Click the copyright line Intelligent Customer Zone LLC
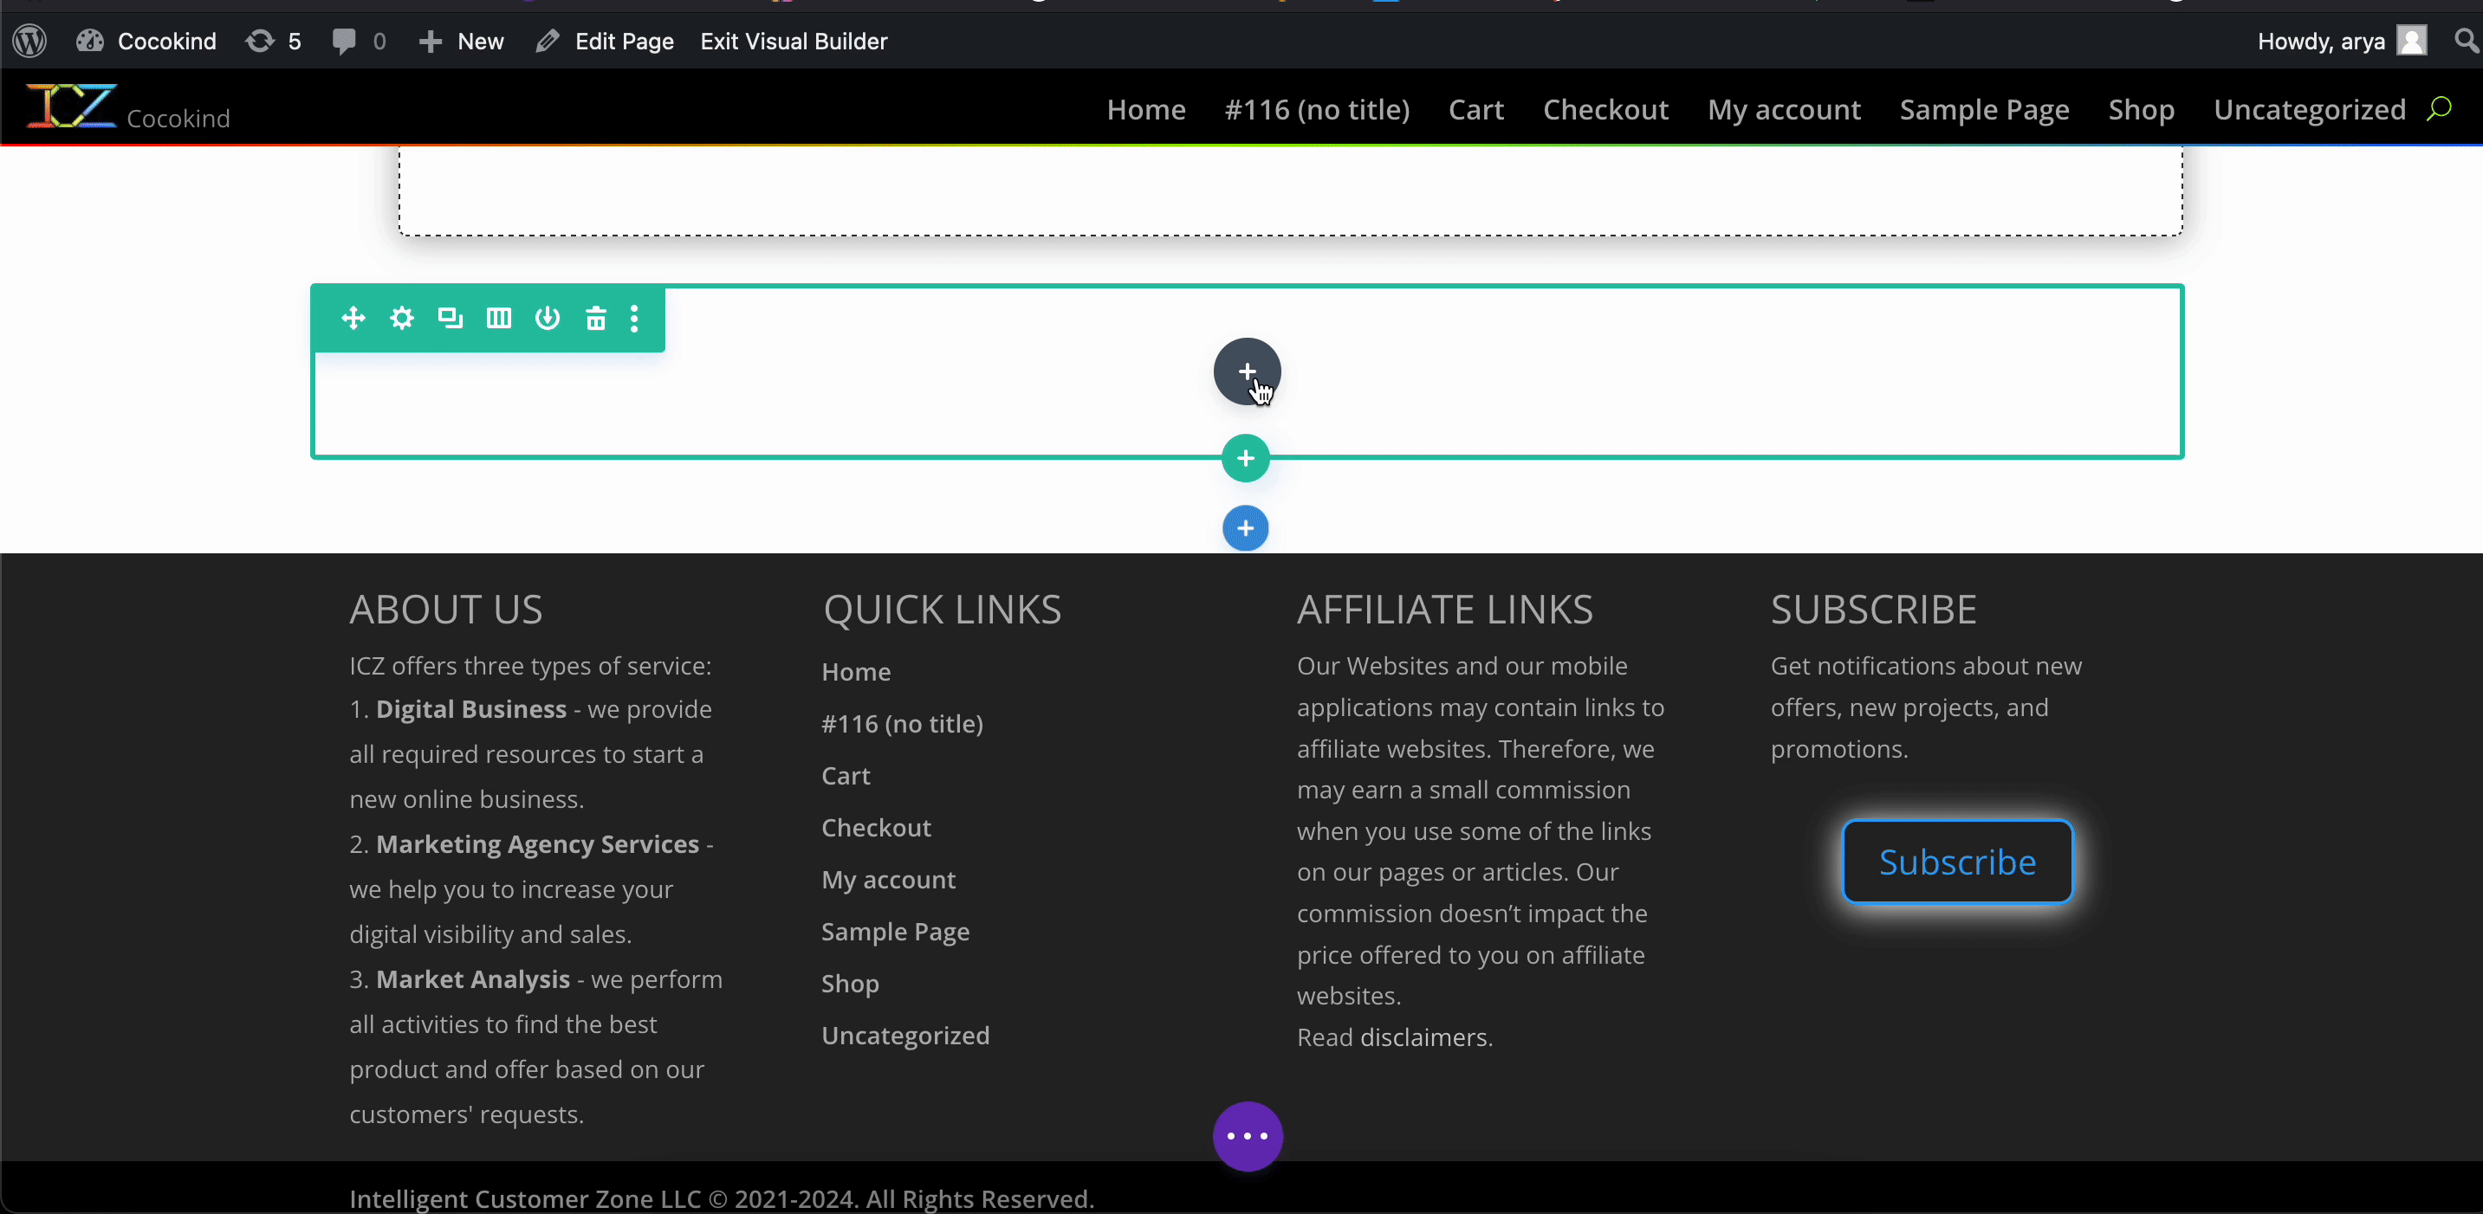 click(721, 1198)
